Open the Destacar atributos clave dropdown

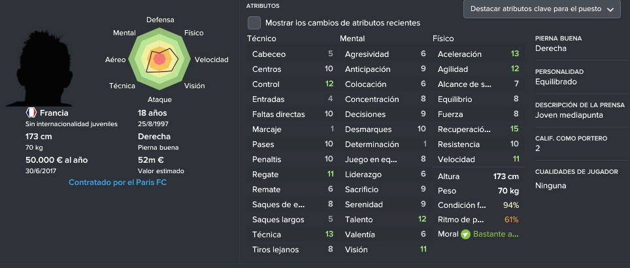click(541, 9)
